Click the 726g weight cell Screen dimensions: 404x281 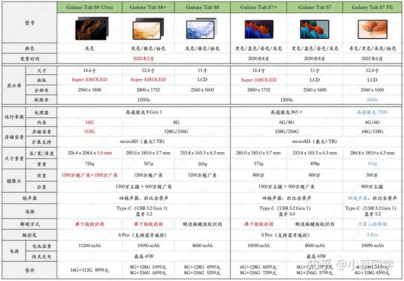pyautogui.click(x=89, y=164)
